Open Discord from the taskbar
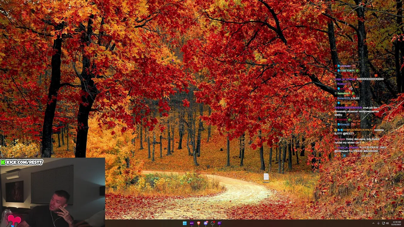404x227 pixels. (x=205, y=223)
